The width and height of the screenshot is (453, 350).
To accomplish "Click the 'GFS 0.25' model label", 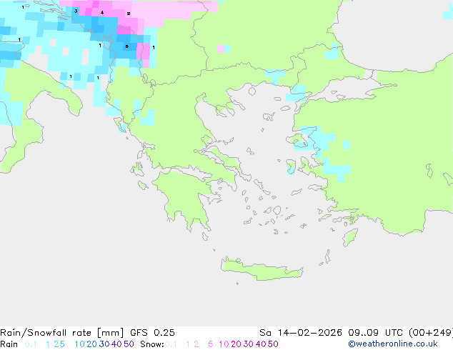I will coord(152,333).
